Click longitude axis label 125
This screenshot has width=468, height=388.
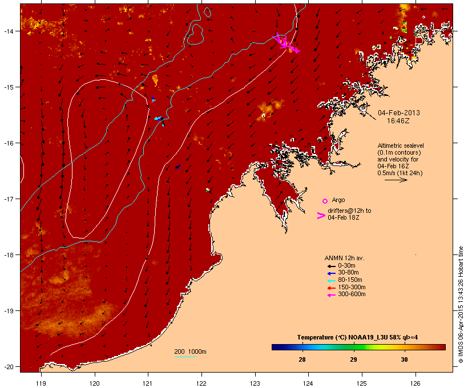362,383
